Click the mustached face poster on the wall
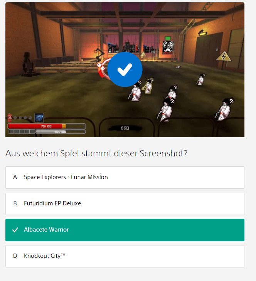256x281 pixels. (x=168, y=47)
